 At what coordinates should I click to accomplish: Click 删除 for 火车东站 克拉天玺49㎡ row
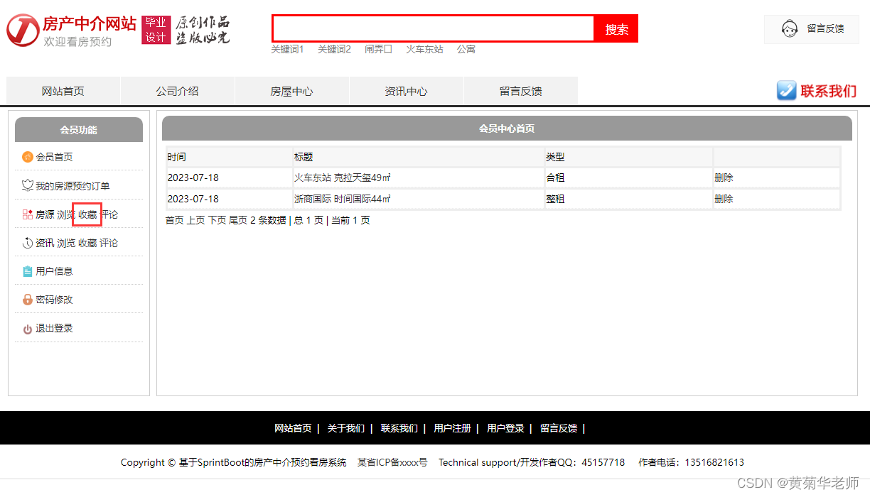point(724,177)
